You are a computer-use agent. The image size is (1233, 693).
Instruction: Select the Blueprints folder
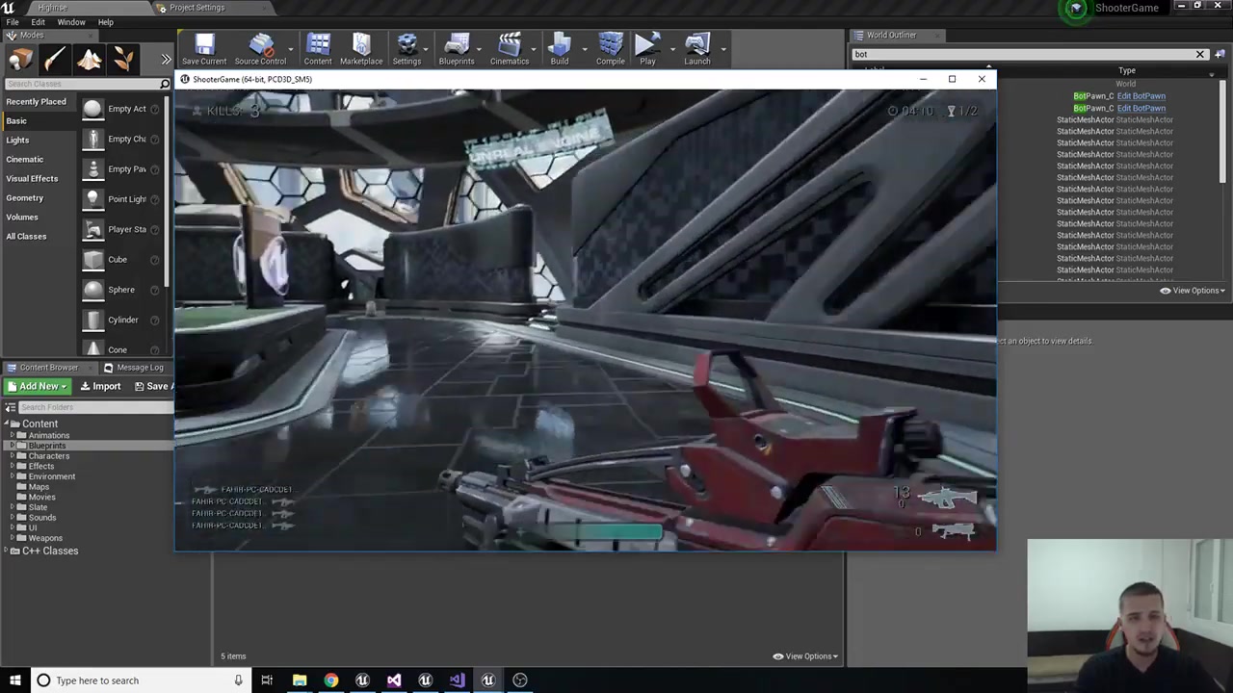46,446
